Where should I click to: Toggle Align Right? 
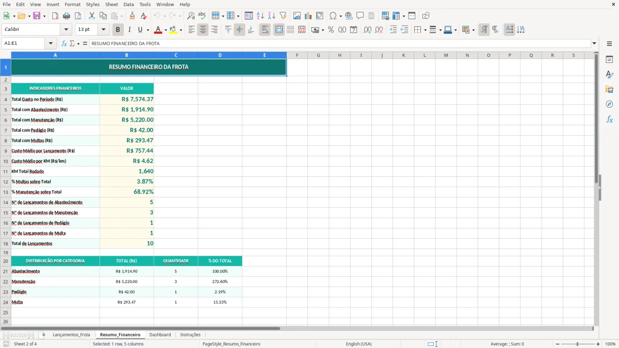click(214, 30)
